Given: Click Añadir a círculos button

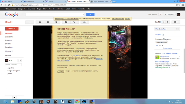Looking at the screenshot, I should tap(162, 42).
